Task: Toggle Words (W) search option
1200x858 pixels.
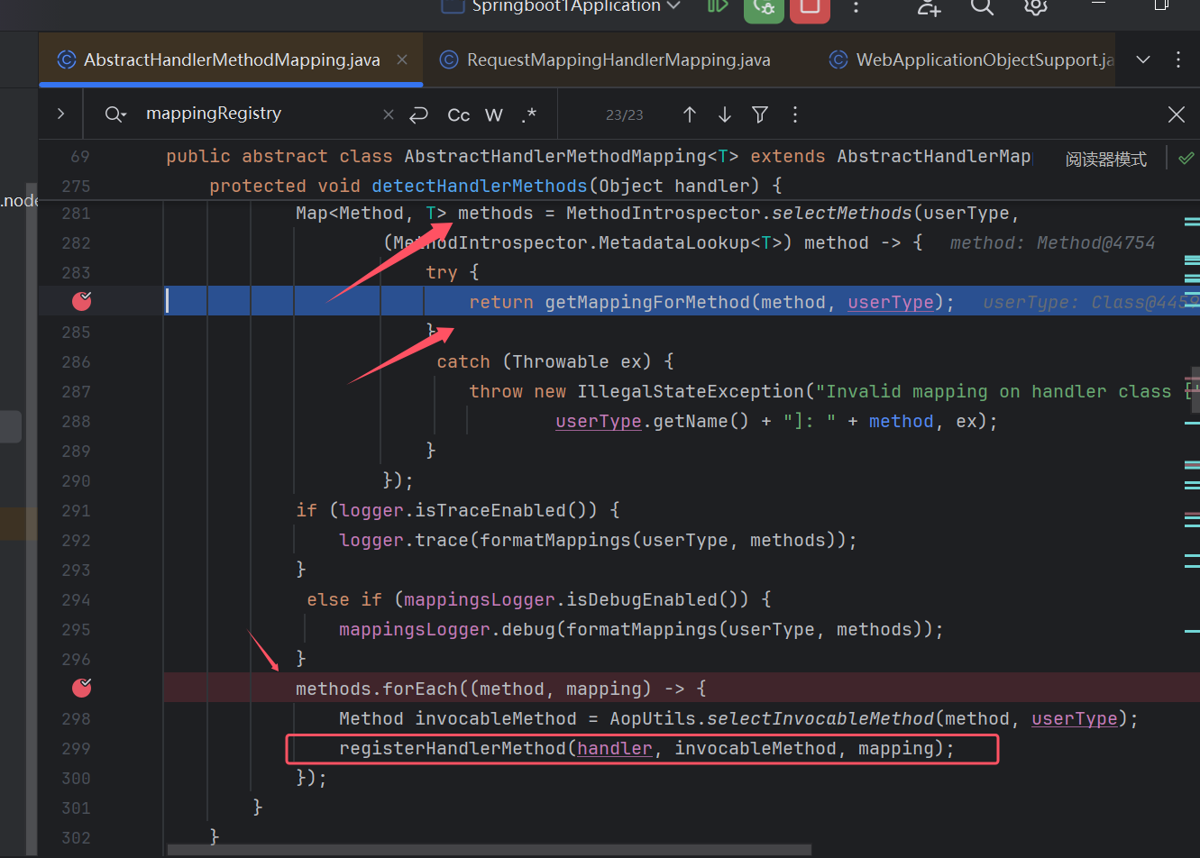Action: [494, 114]
